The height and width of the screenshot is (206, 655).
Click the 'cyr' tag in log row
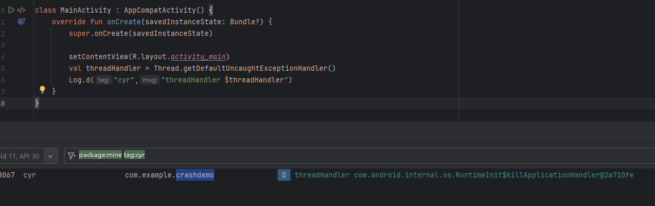30,175
